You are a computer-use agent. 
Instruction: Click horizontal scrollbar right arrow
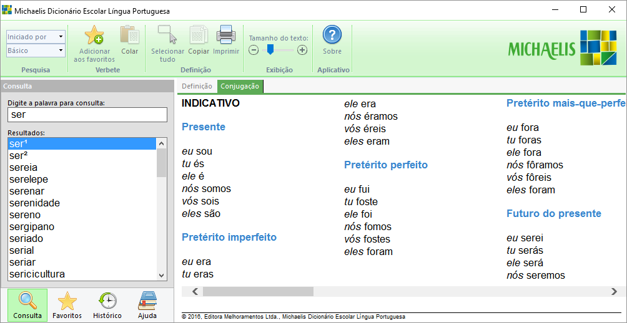[615, 291]
